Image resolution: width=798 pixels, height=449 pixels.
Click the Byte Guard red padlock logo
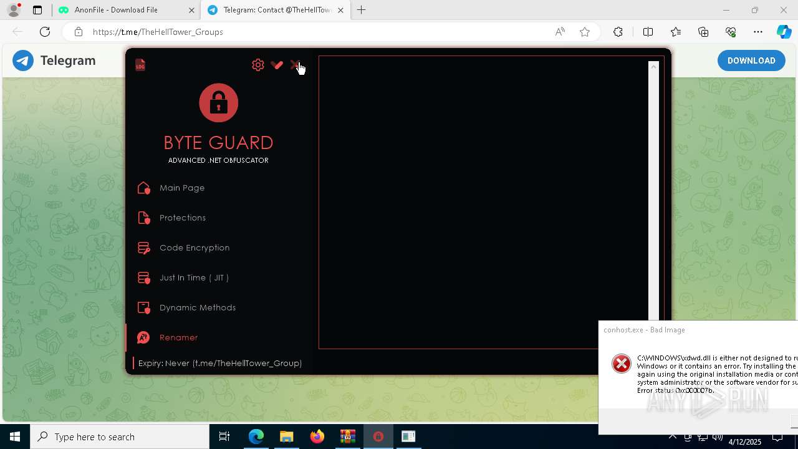218,103
